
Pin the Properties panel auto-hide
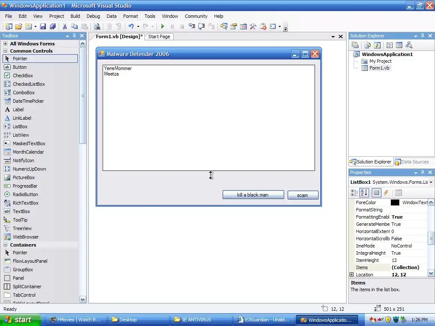[x=423, y=172]
